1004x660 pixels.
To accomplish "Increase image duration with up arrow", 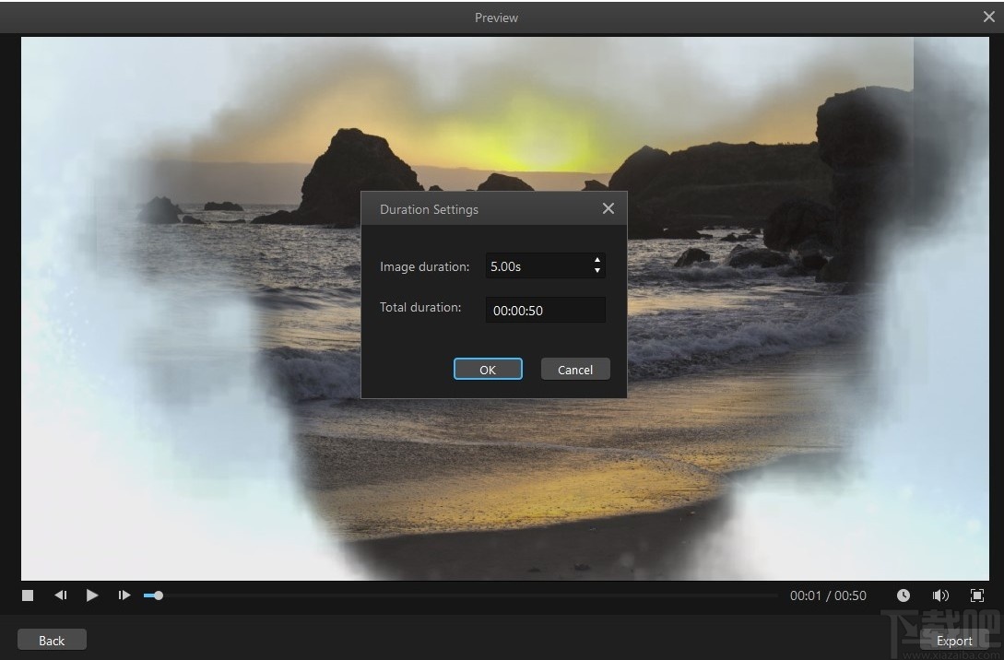I will 596,260.
